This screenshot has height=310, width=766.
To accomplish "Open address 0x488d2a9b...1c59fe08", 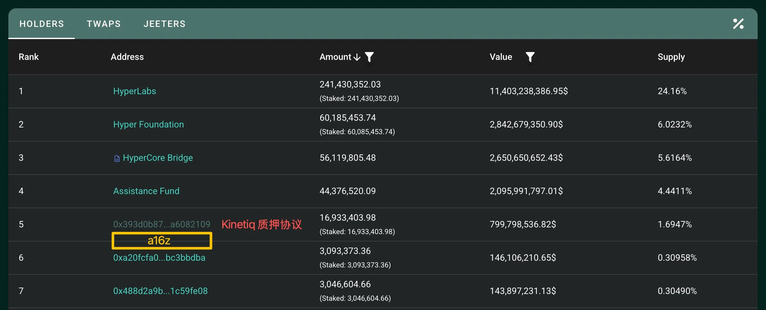I will 160,291.
